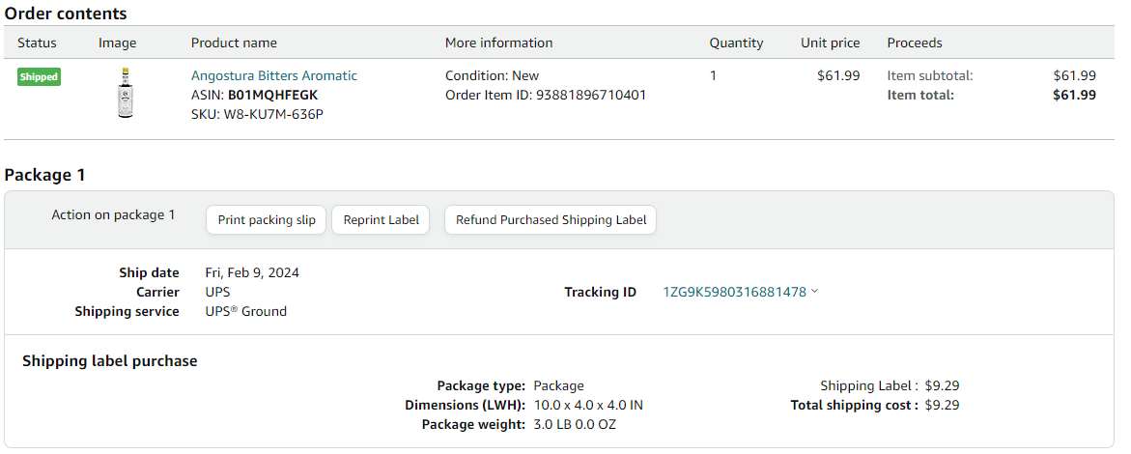The height and width of the screenshot is (454, 1131).
Task: Click the bold Item total $61.99 amount
Action: (1075, 96)
